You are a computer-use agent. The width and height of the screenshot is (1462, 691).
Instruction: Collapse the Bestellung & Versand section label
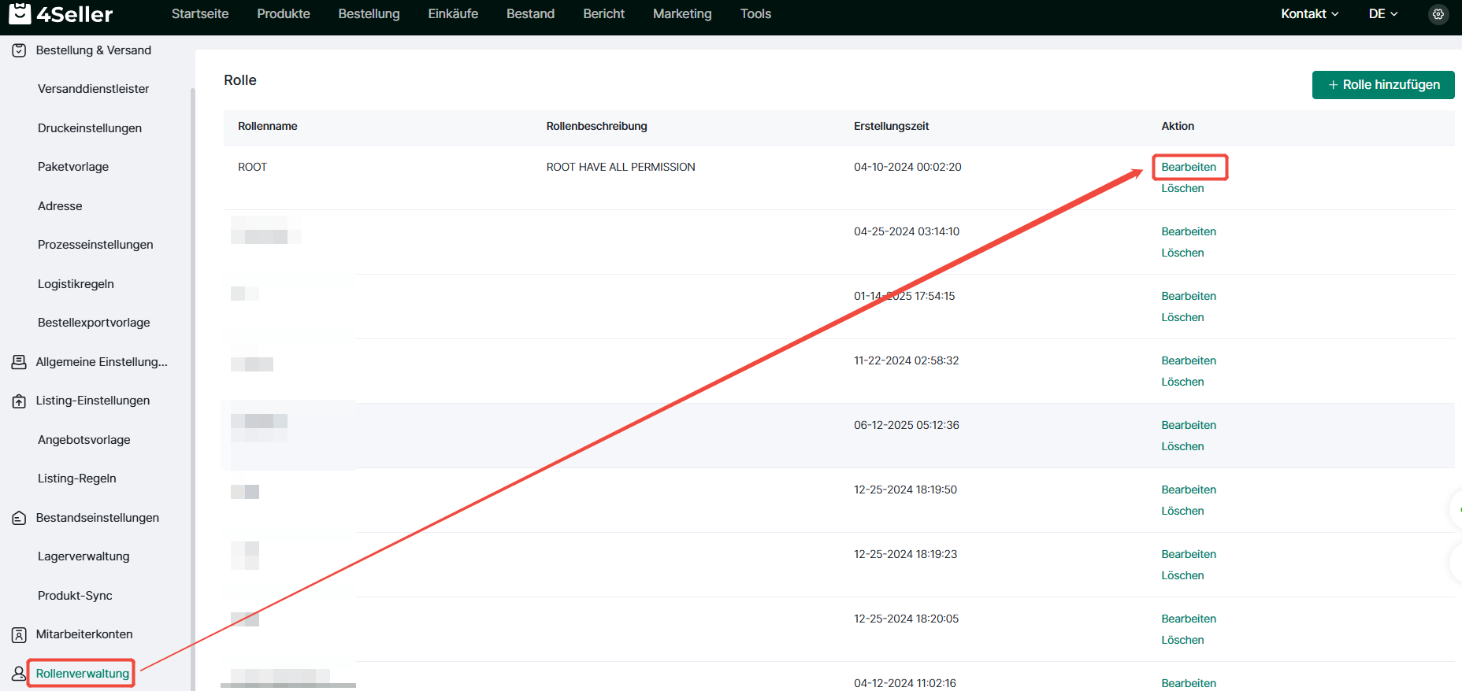pyautogui.click(x=94, y=50)
